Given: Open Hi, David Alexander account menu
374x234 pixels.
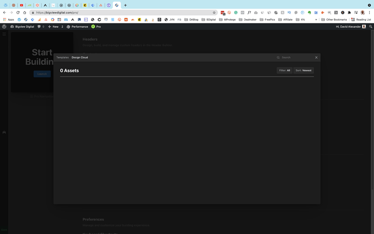Looking at the screenshot, I should pos(351,27).
